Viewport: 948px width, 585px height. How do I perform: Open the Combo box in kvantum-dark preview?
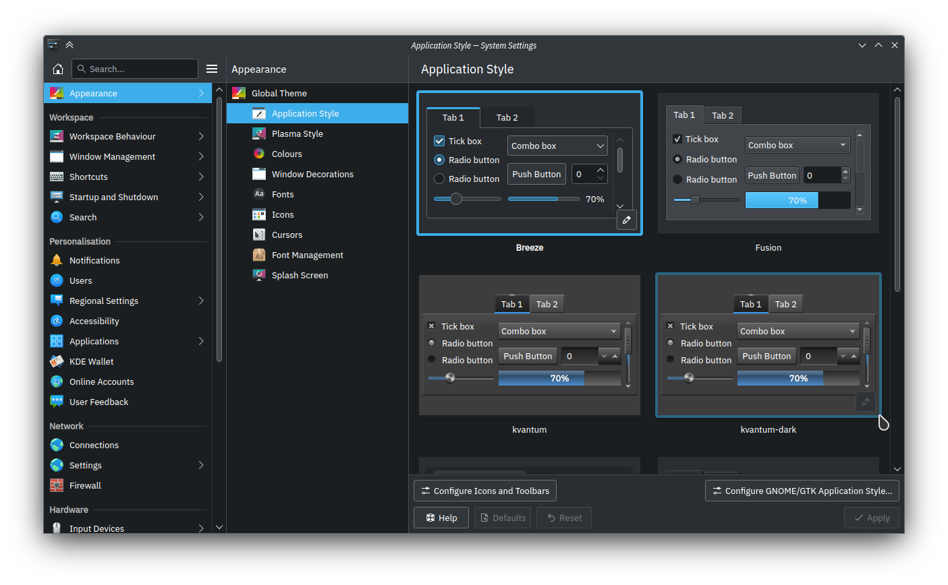tap(798, 331)
